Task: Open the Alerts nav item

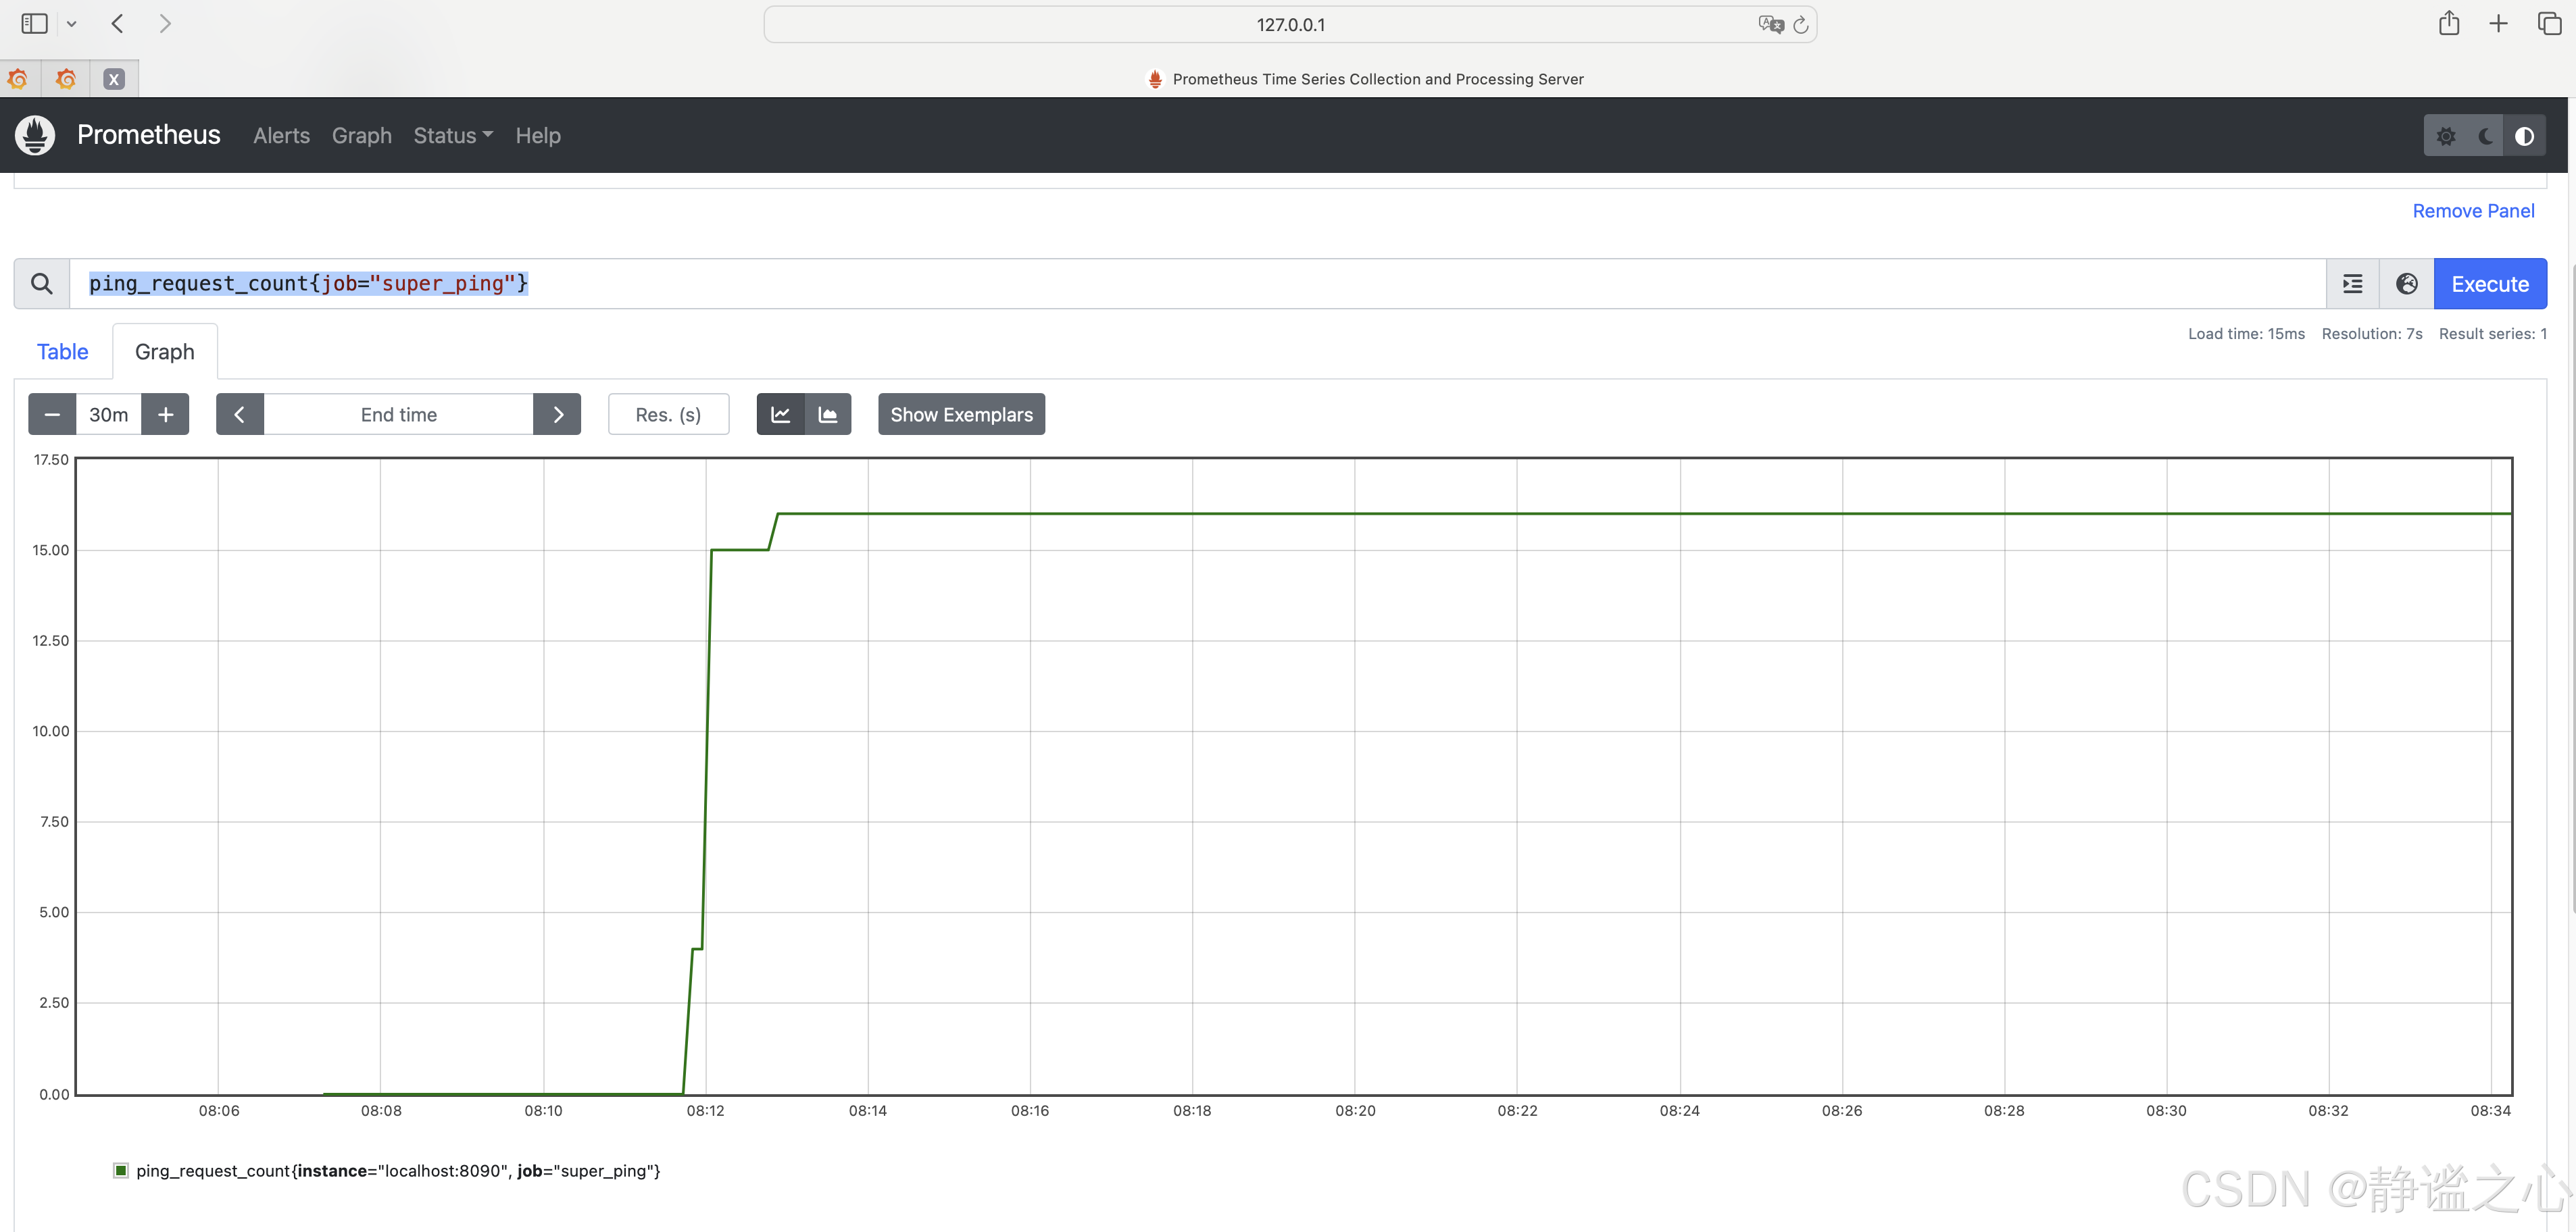Action: (281, 136)
